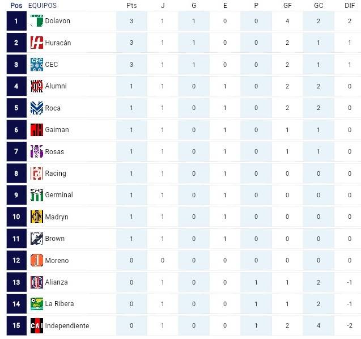Image resolution: width=361 pixels, height=339 pixels.
Task: Select the CEC blue crest icon
Action: coord(37,64)
